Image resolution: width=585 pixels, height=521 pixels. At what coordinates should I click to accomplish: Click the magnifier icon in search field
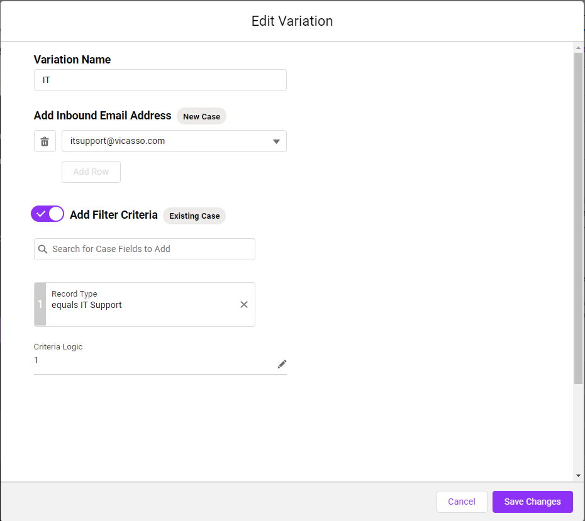[43, 250]
